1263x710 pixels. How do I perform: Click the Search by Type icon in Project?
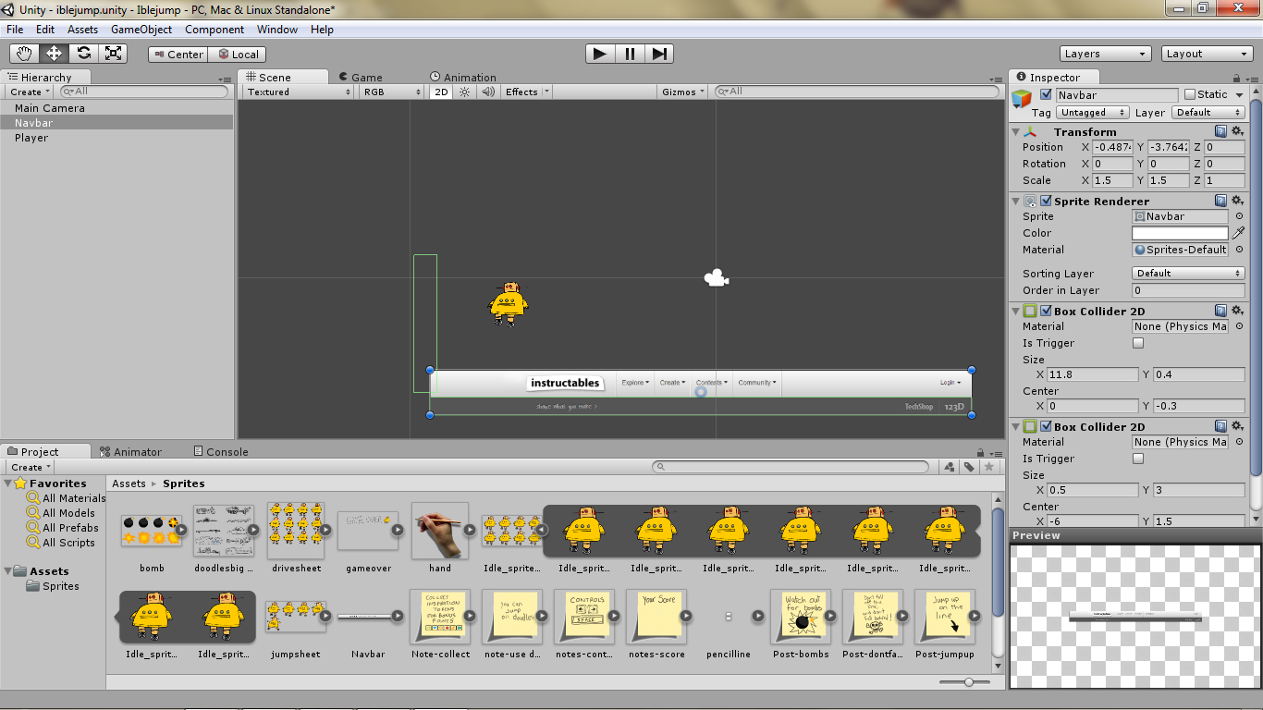[x=950, y=467]
